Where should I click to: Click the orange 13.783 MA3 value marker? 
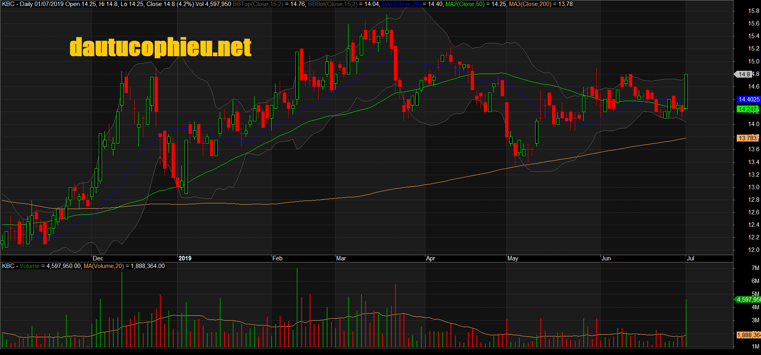tap(747, 138)
